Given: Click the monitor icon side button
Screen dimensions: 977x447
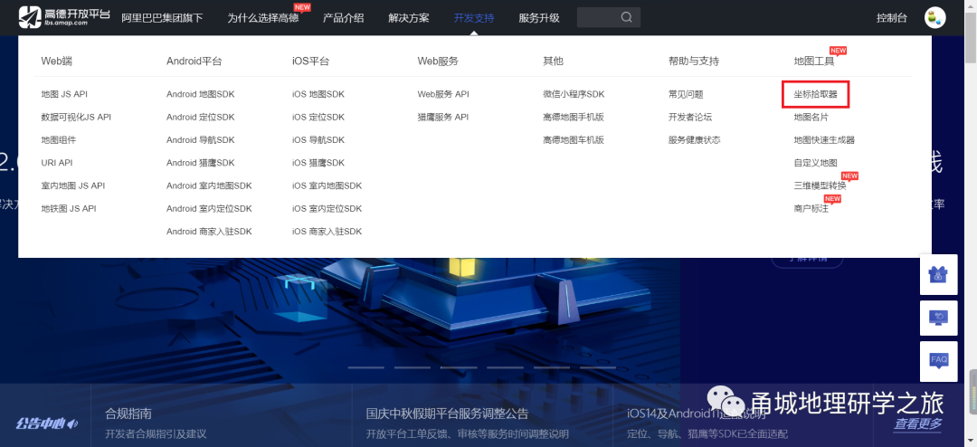Looking at the screenshot, I should (938, 318).
